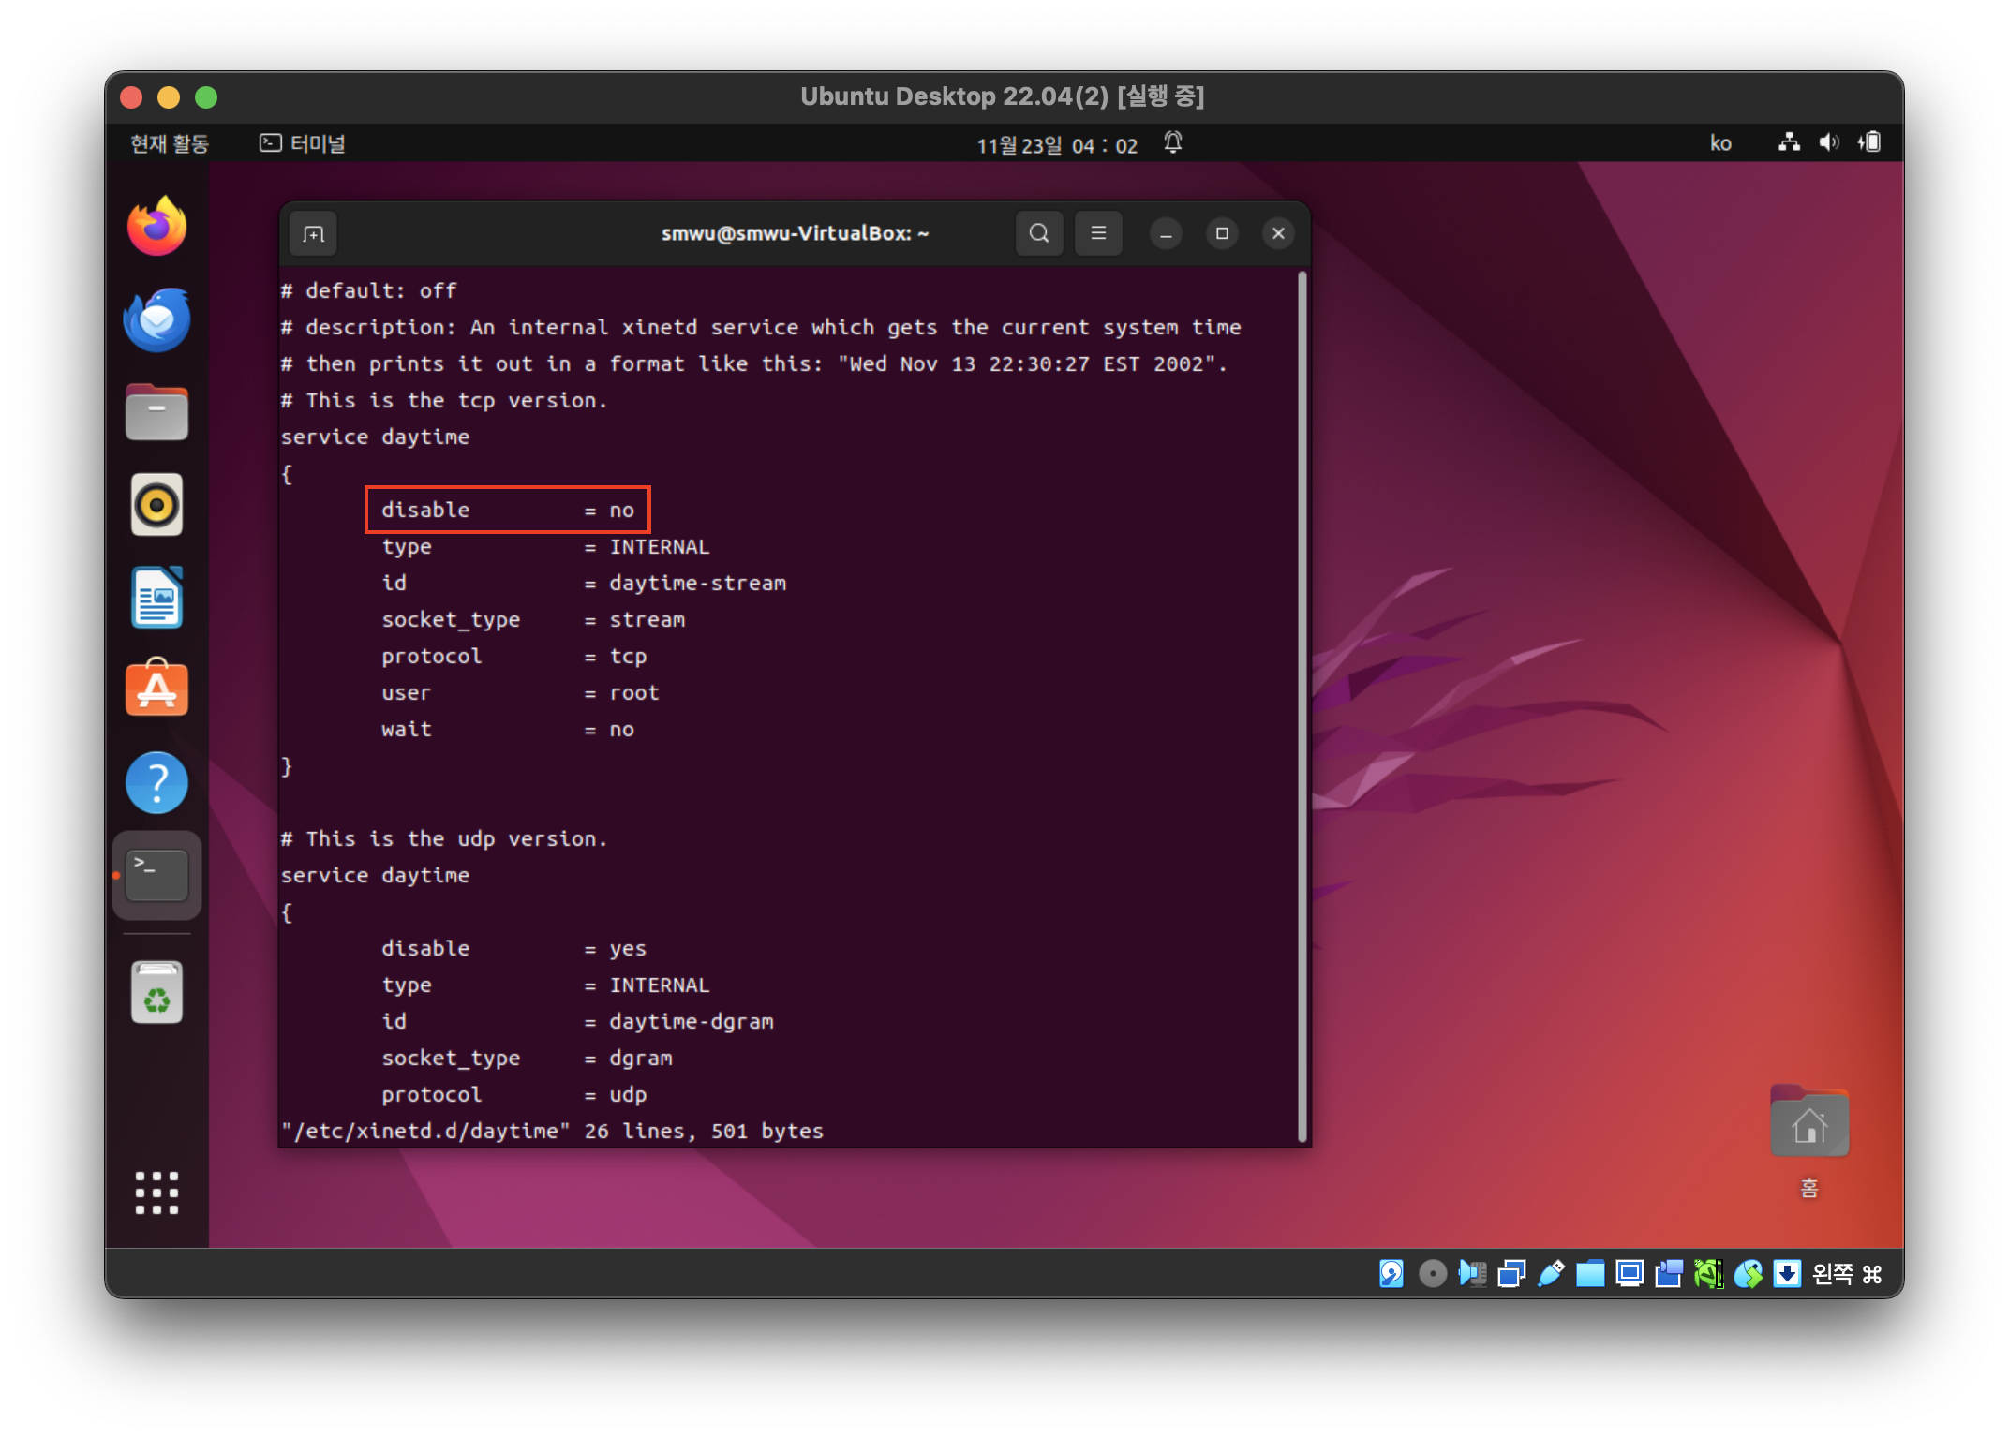Open the 터미널 app menu in top bar
Screen dimensions: 2009x1437
click(303, 143)
